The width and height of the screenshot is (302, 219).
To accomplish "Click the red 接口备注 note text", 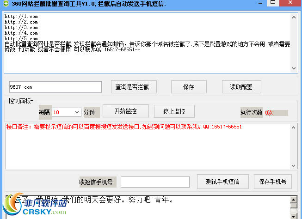I will [124, 127].
